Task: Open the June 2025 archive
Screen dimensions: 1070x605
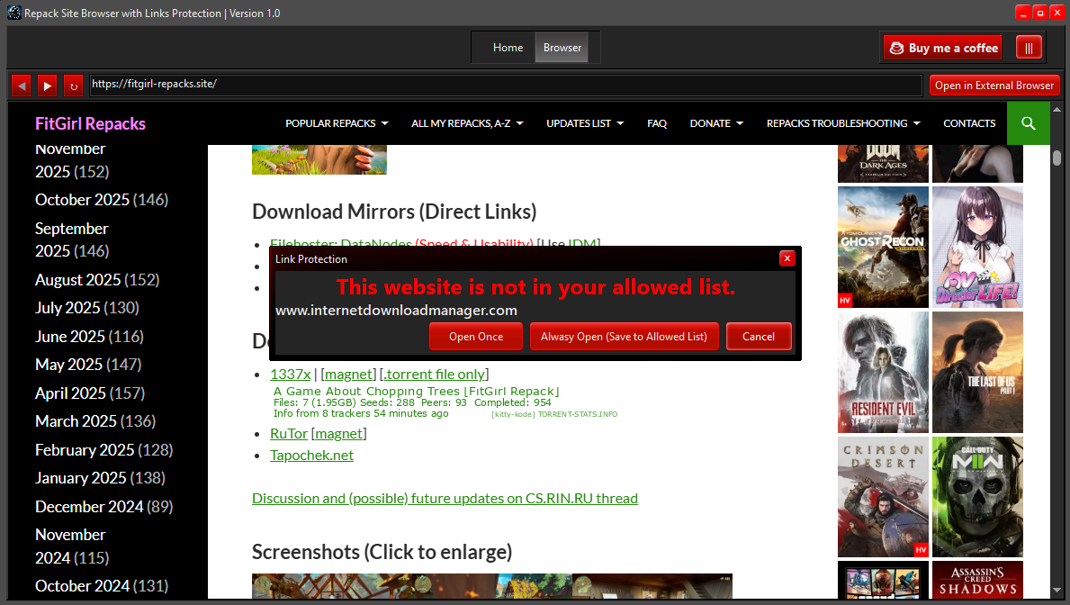Action: (x=69, y=337)
